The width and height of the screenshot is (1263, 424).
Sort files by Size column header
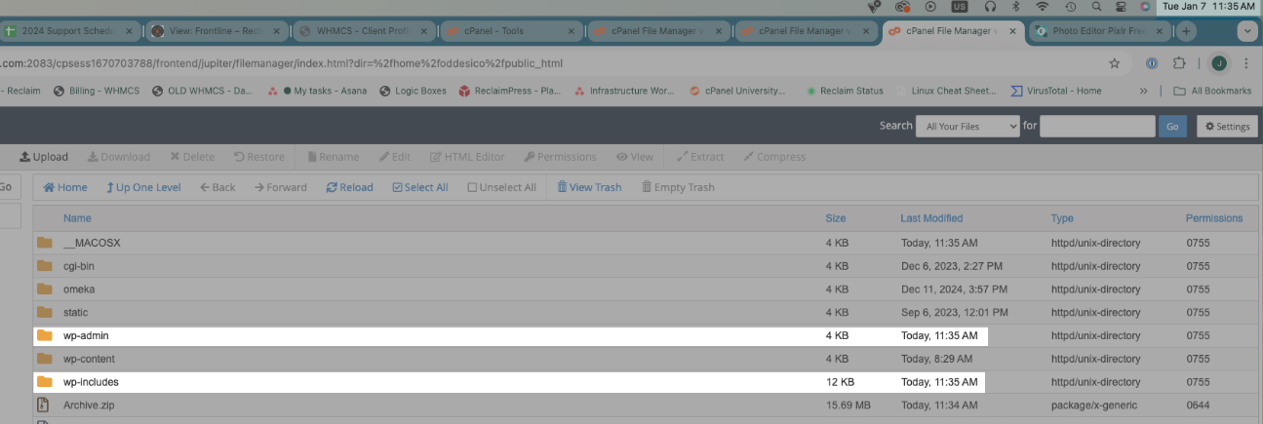coord(836,218)
